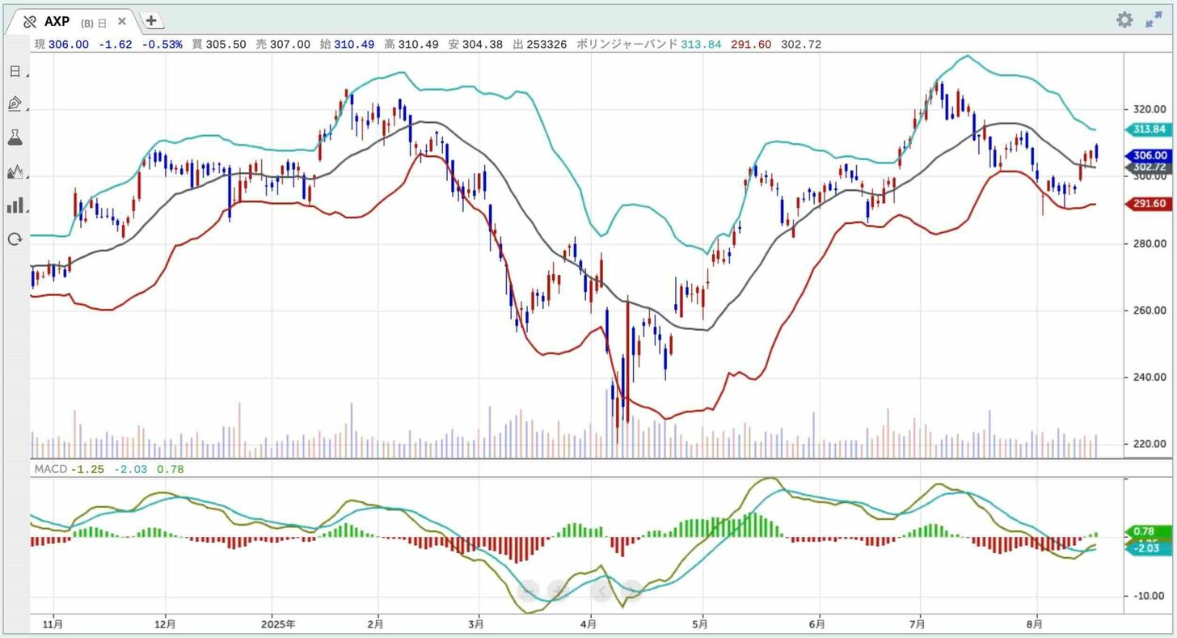Open the bar chart indicators menu
The image size is (1177, 638).
pyautogui.click(x=15, y=205)
